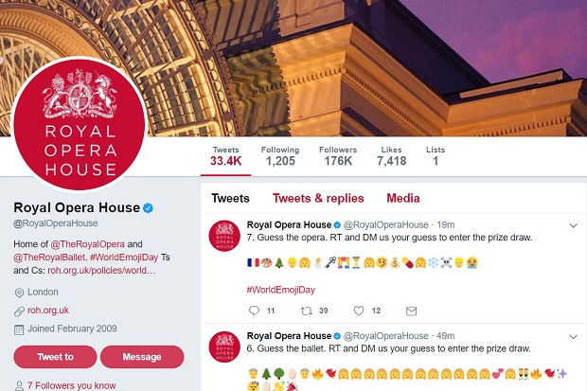Click the Tweet to button
Image resolution: width=587 pixels, height=391 pixels.
55,357
